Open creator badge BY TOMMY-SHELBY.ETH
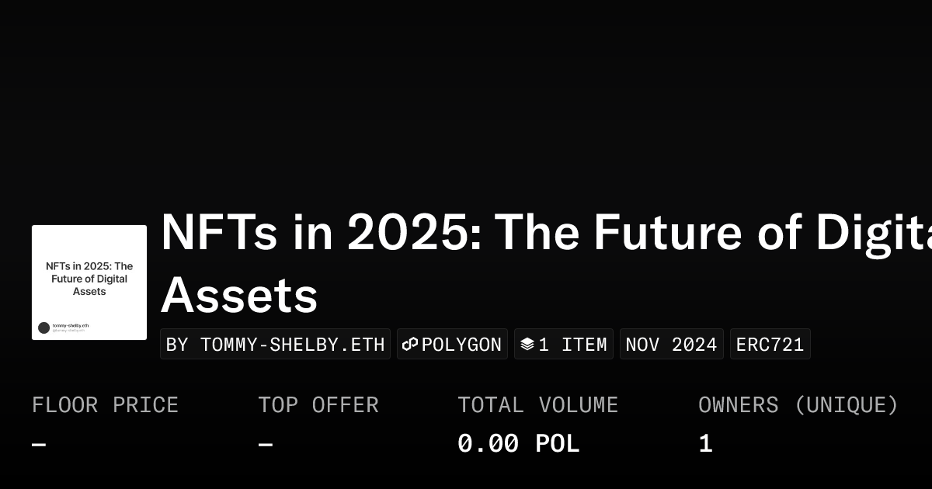The width and height of the screenshot is (932, 489). coord(276,344)
